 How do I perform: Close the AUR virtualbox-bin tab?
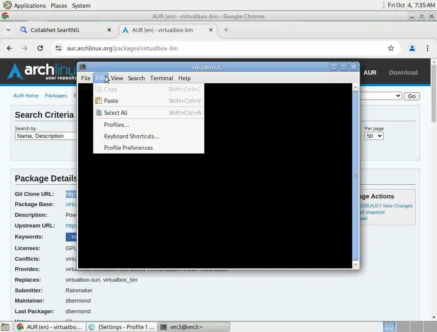point(211,30)
